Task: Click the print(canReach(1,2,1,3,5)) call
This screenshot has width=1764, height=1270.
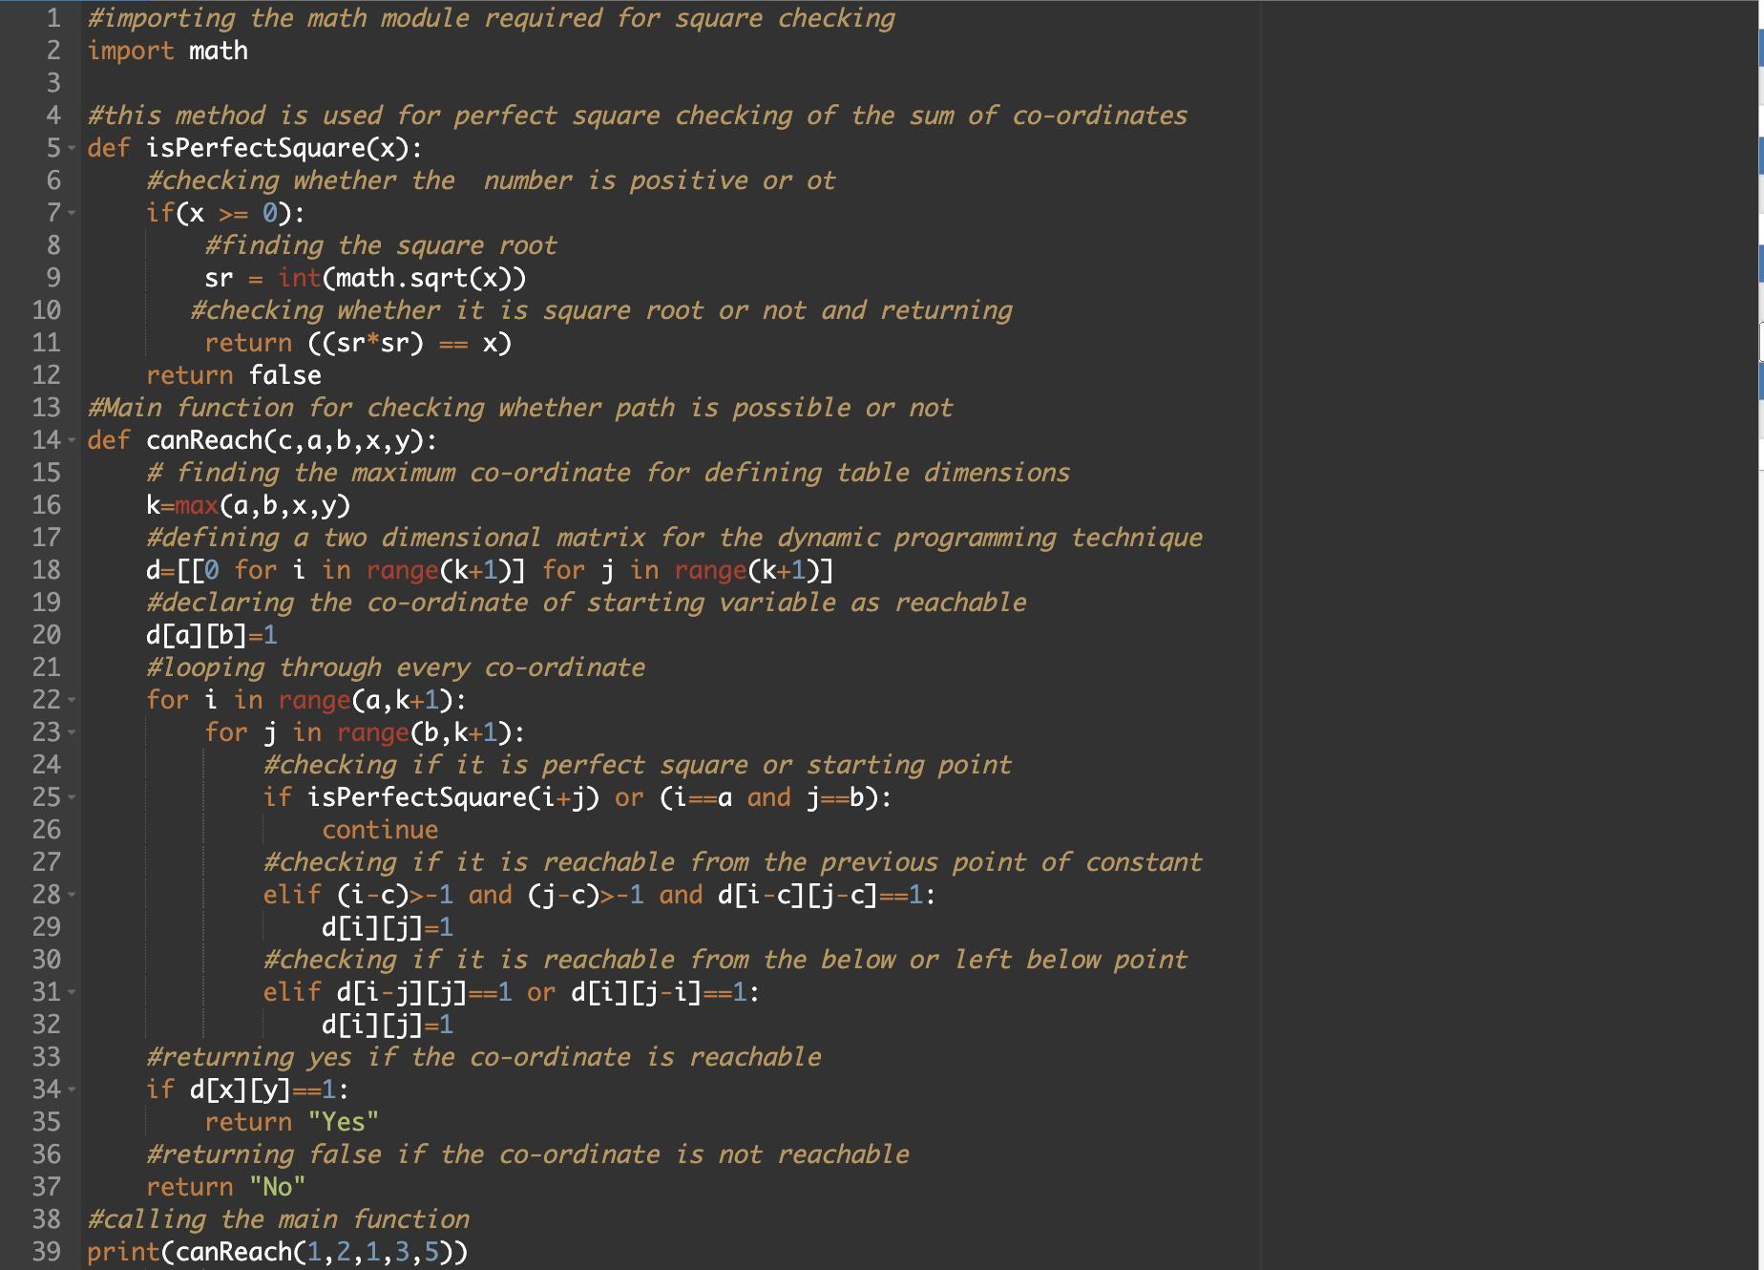Action: point(277,1252)
